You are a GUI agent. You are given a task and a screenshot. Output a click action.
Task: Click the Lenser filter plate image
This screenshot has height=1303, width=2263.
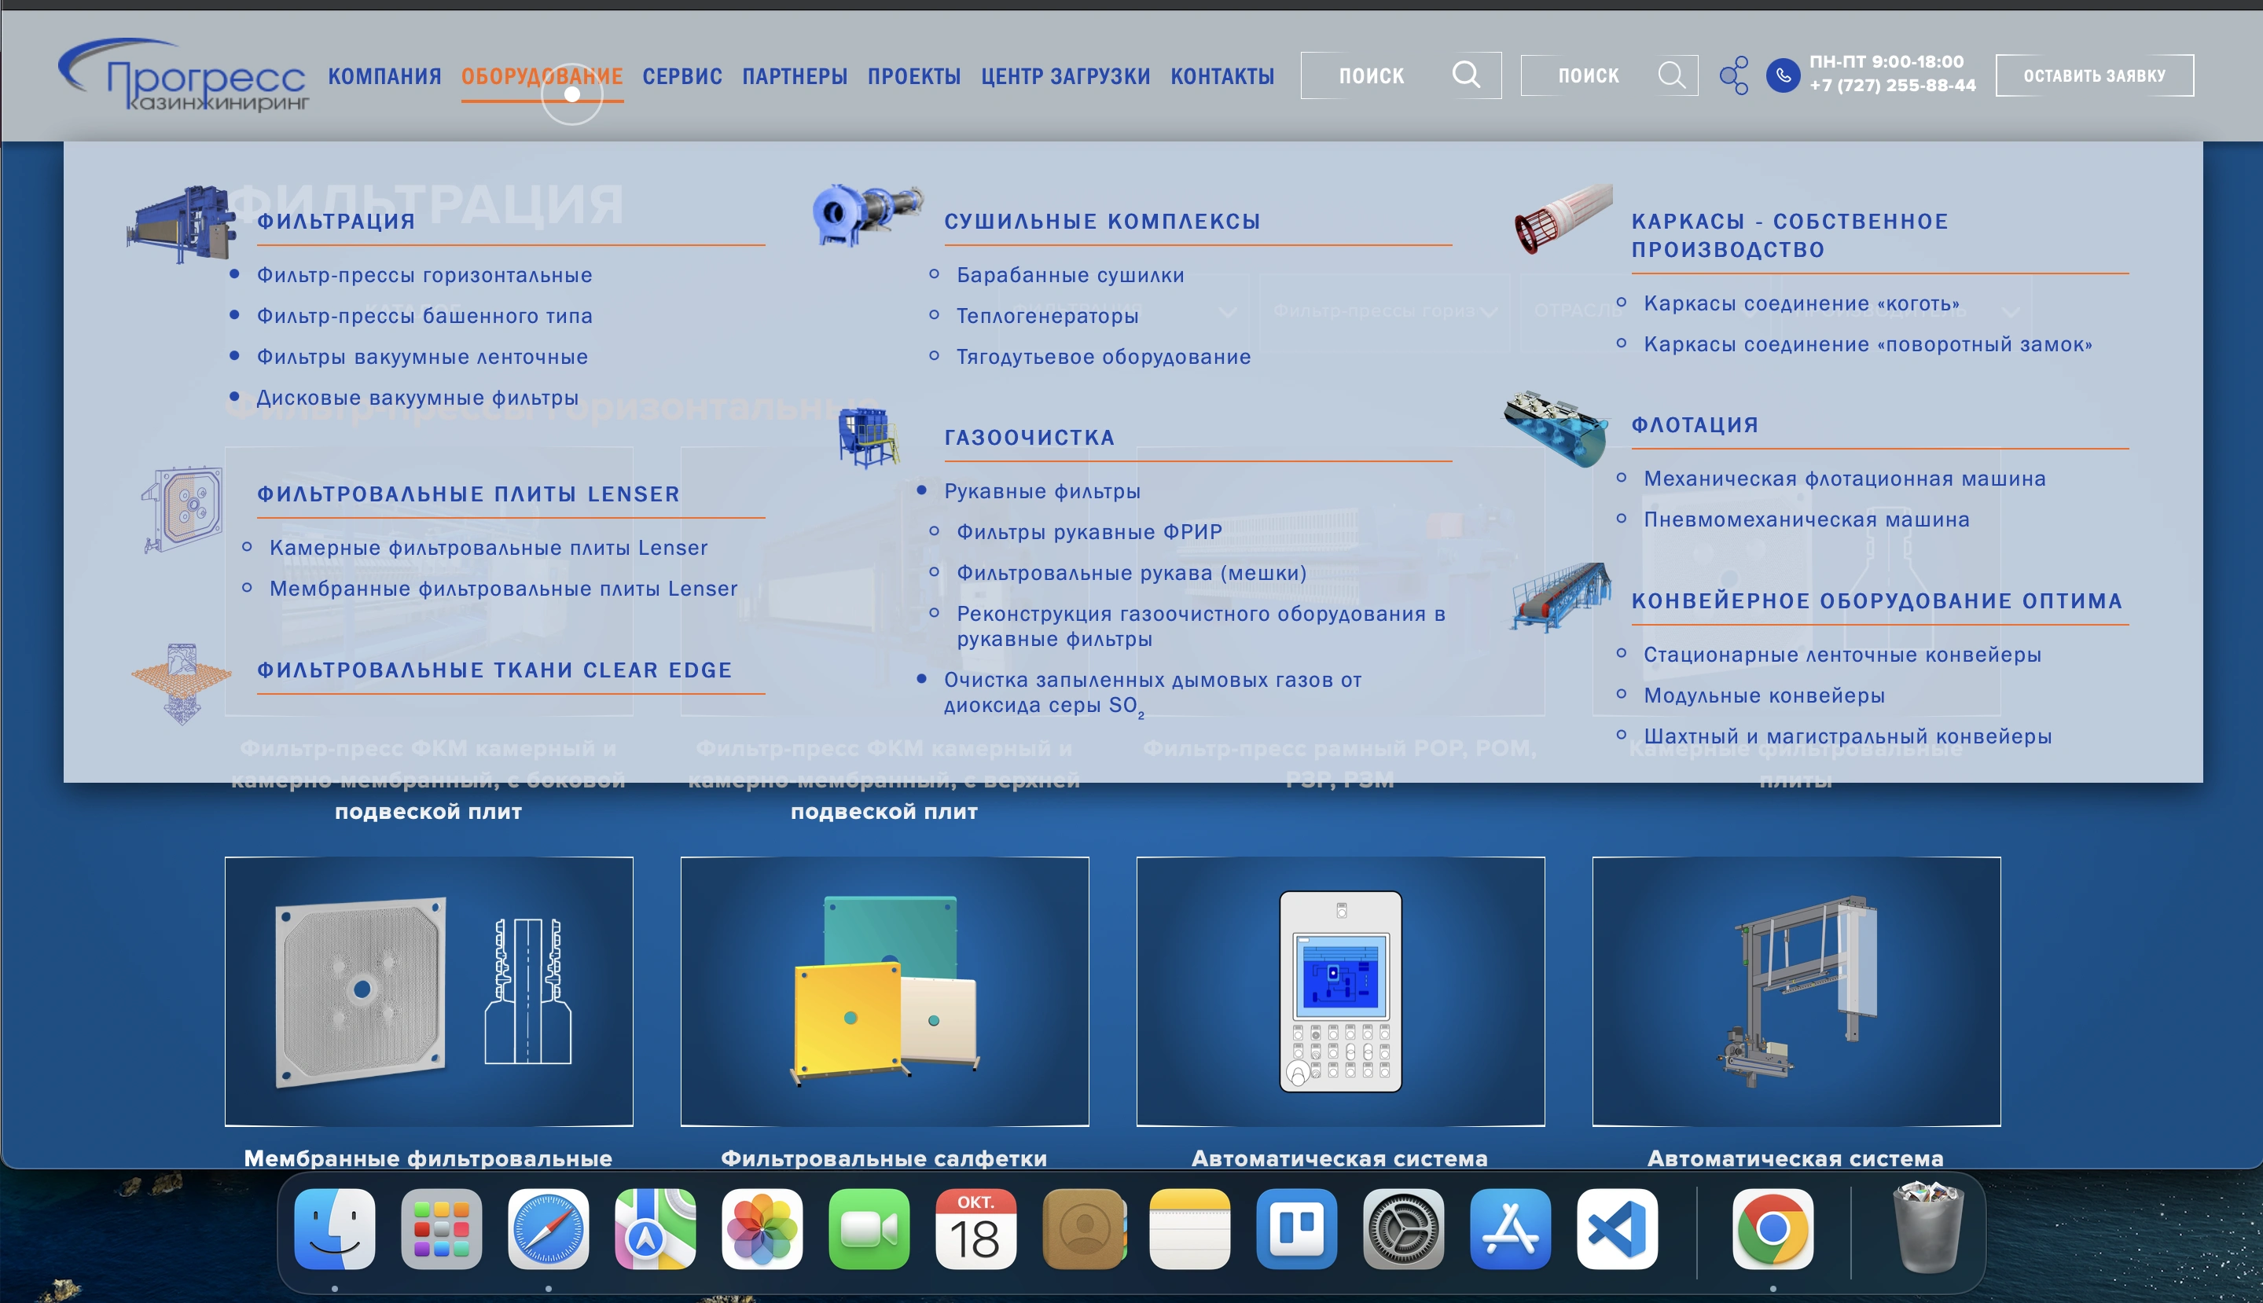182,509
